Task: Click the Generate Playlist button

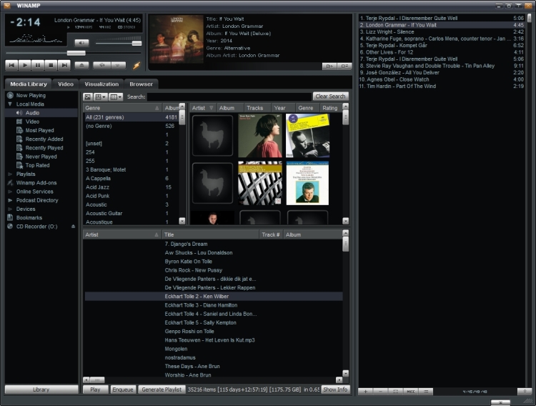Action: [162, 390]
